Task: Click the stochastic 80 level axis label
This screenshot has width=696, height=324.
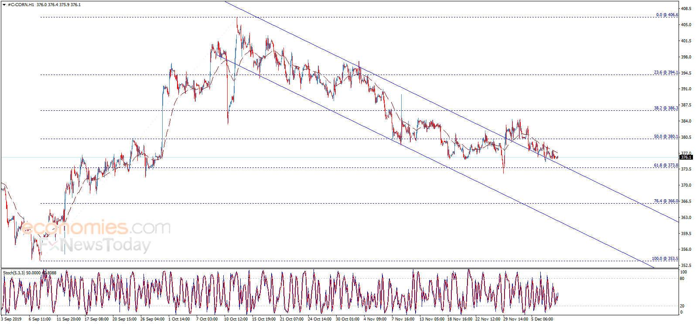Action: pos(682,279)
